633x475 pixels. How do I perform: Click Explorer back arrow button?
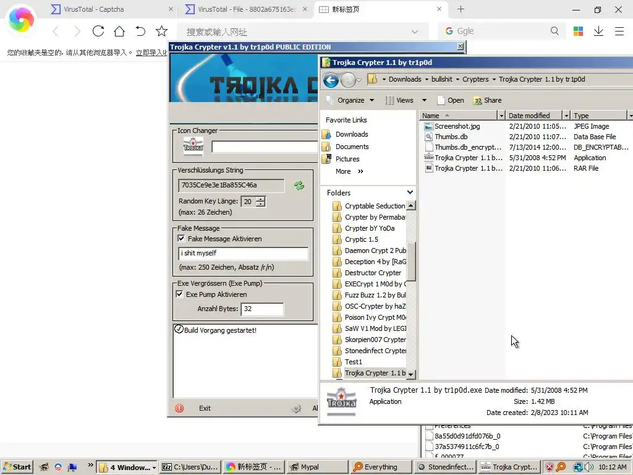(x=331, y=80)
